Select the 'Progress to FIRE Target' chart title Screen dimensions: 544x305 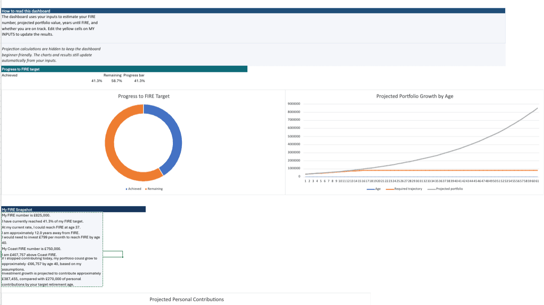pos(144,96)
